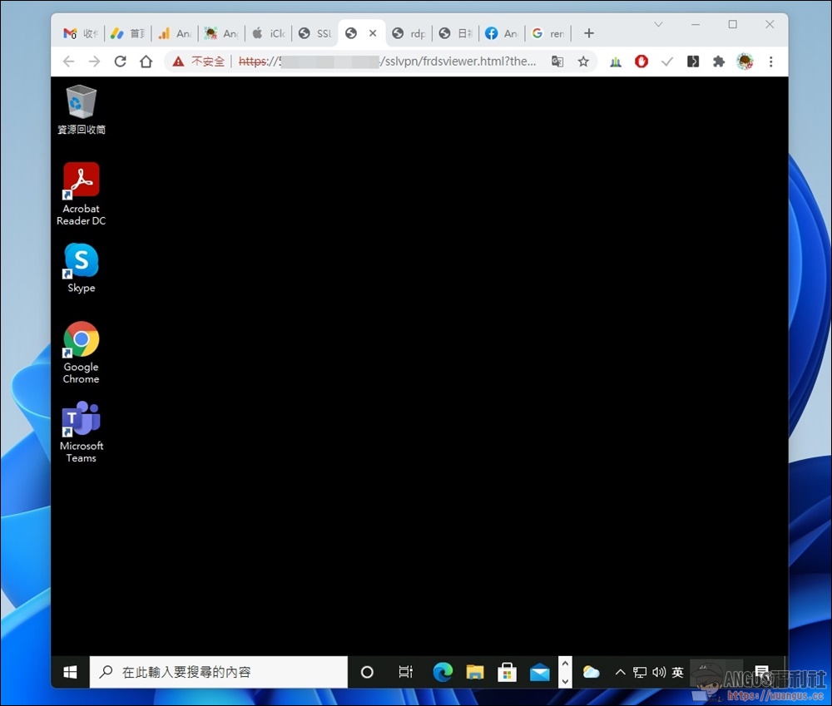Select the Acrobat Reader DC shortcut
The image size is (832, 706).
(x=81, y=194)
